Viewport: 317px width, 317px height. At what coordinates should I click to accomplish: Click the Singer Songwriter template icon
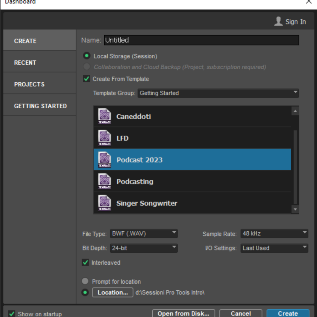coord(104,203)
